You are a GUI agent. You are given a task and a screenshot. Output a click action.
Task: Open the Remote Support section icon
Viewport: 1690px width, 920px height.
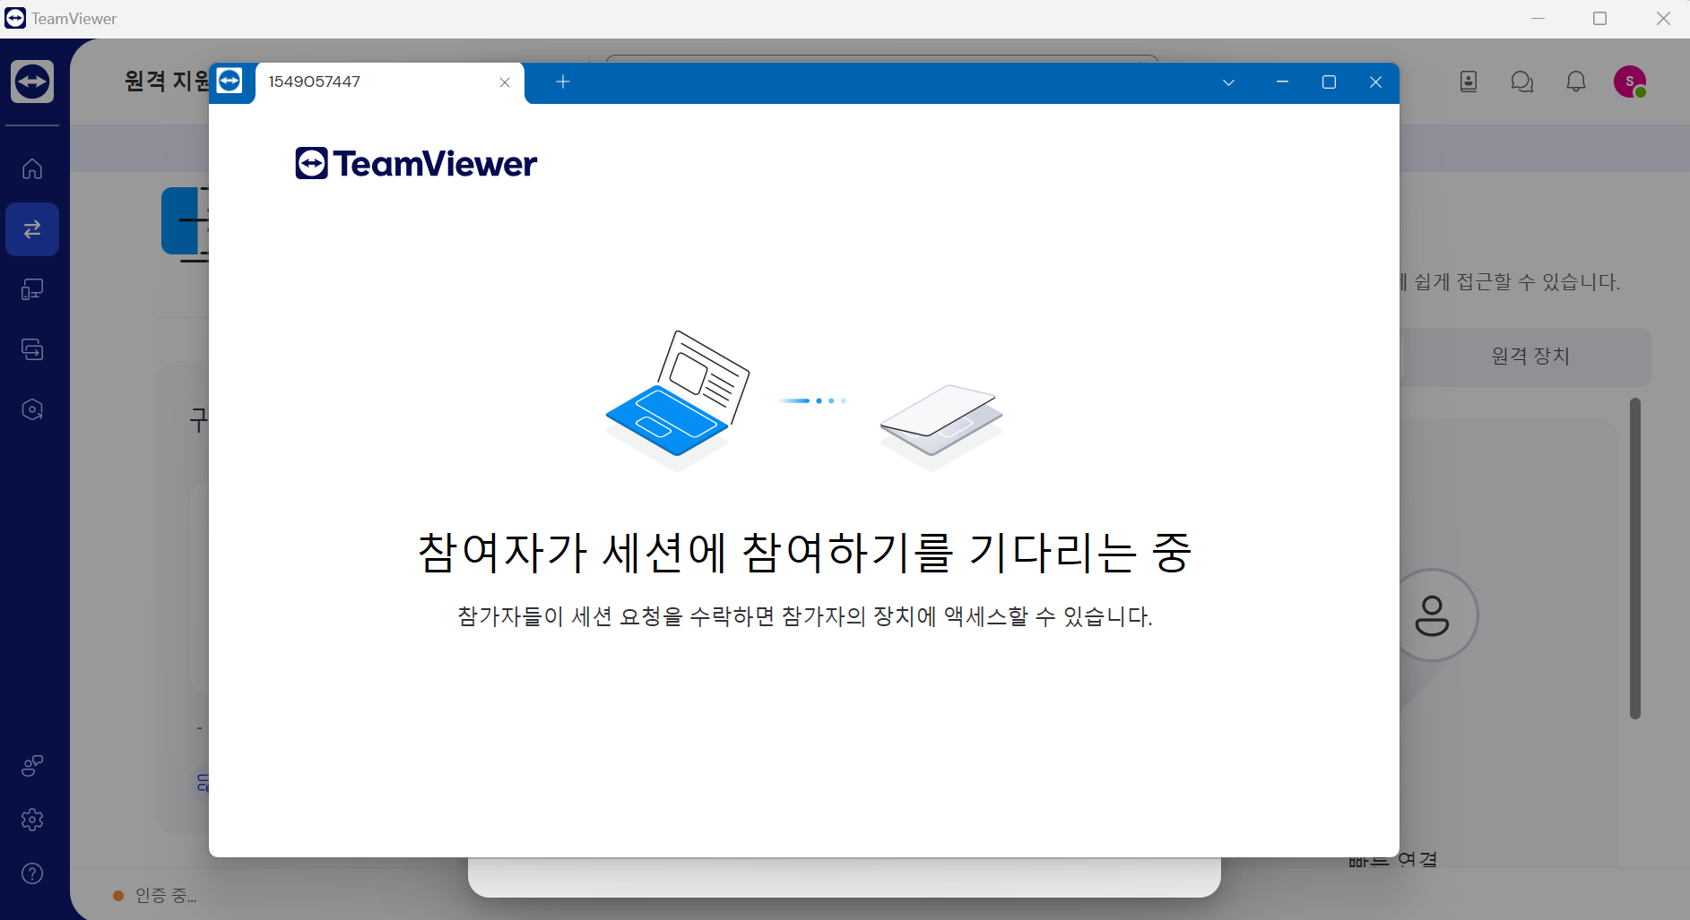pyautogui.click(x=32, y=229)
